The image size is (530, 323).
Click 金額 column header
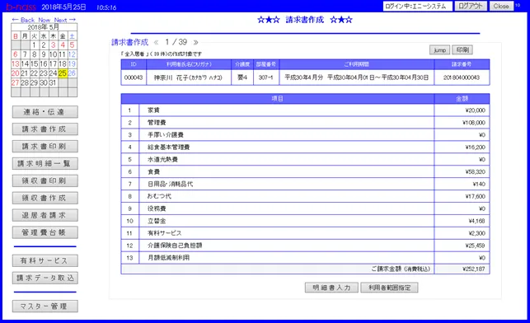pos(462,99)
